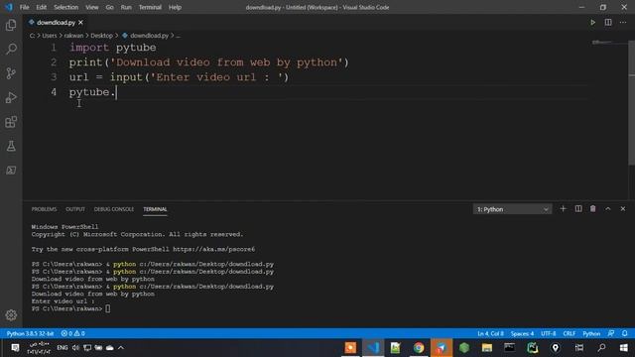The height and width of the screenshot is (357, 635).
Task: Change the CRLF end of line sequence
Action: tap(569, 333)
